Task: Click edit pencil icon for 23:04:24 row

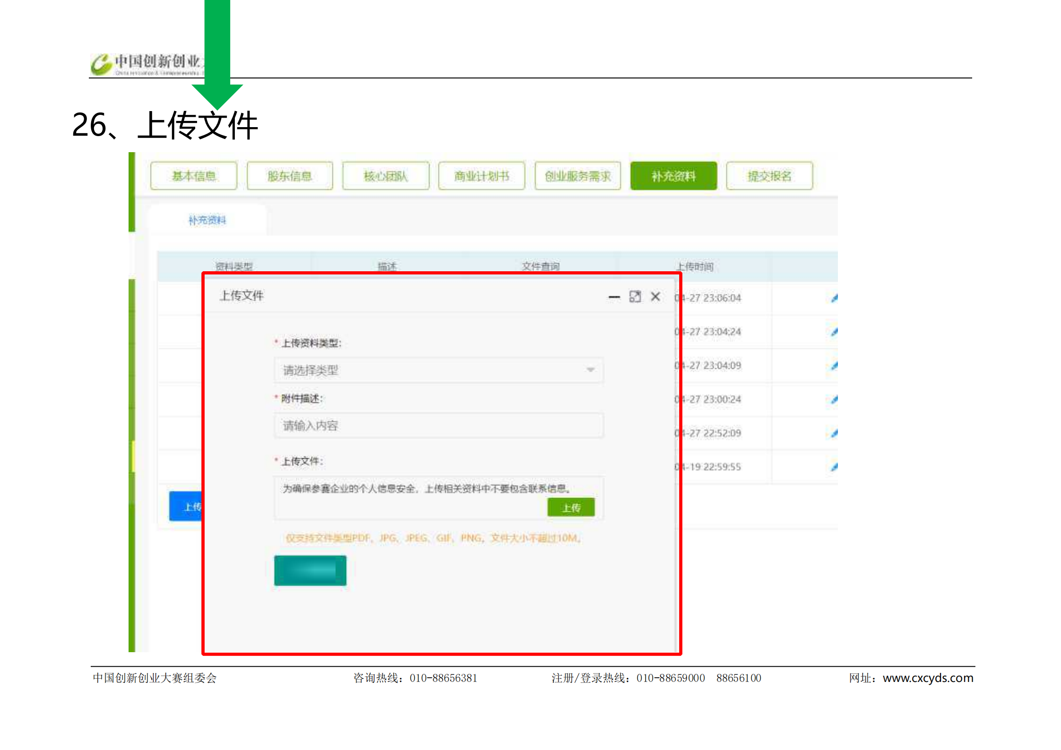Action: coord(834,332)
